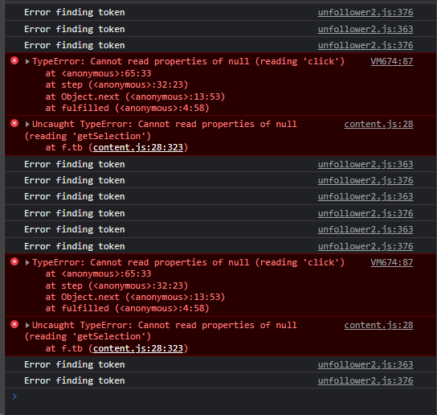This screenshot has width=437, height=415.
Task: Click red error icon of second 'click' TypeError
Action: [14, 261]
